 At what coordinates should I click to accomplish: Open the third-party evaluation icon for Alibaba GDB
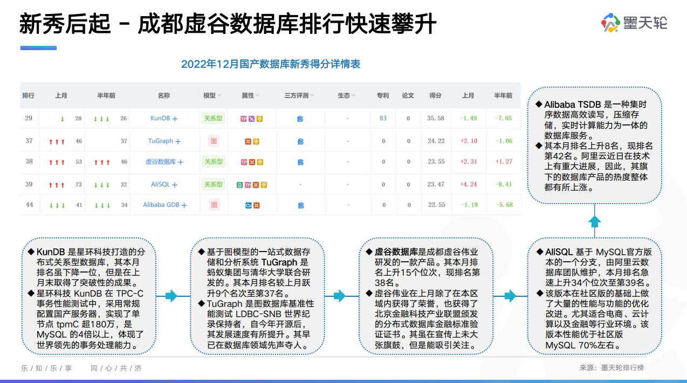pos(300,205)
